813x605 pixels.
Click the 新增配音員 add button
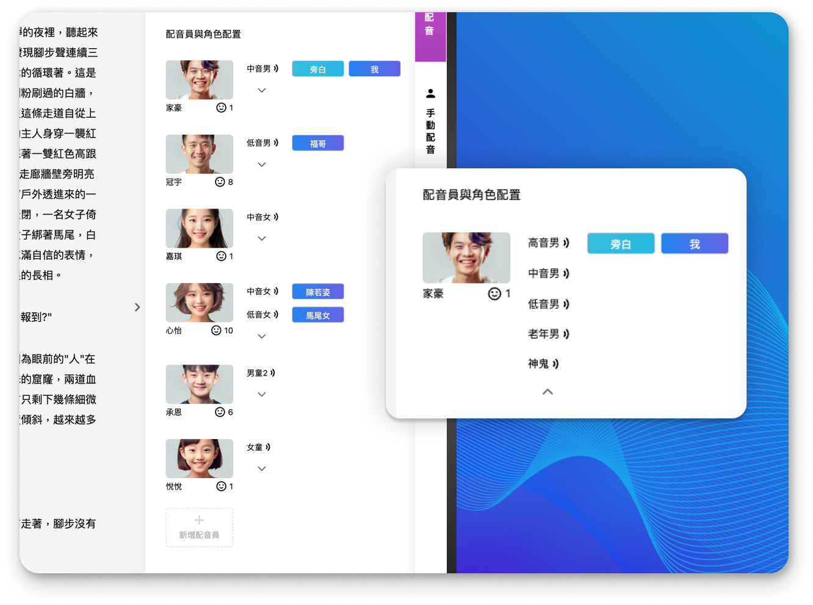click(199, 527)
